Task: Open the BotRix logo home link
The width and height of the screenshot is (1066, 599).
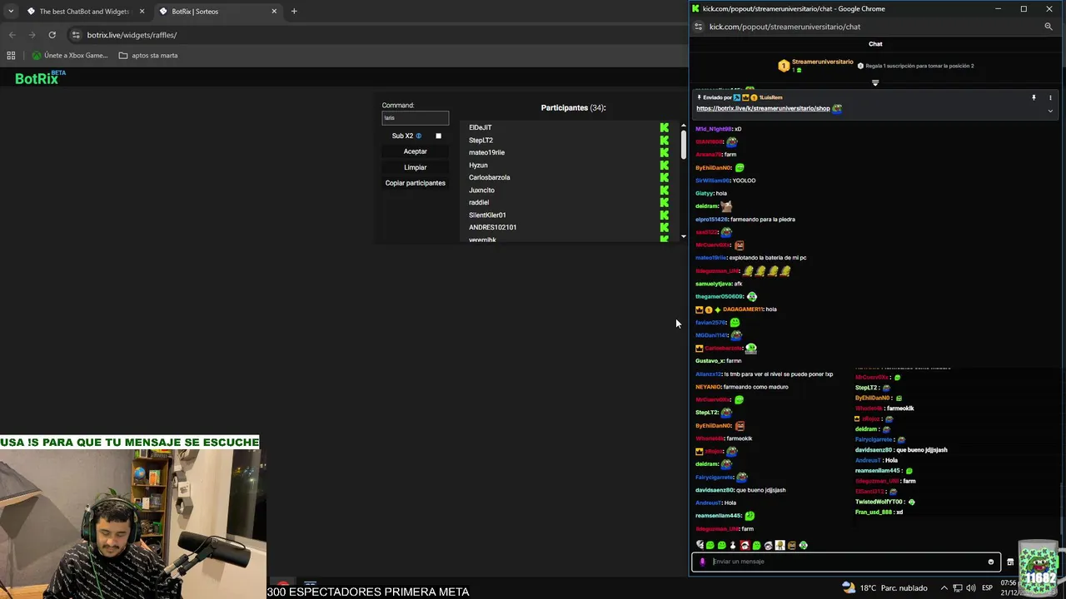Action: [39, 77]
